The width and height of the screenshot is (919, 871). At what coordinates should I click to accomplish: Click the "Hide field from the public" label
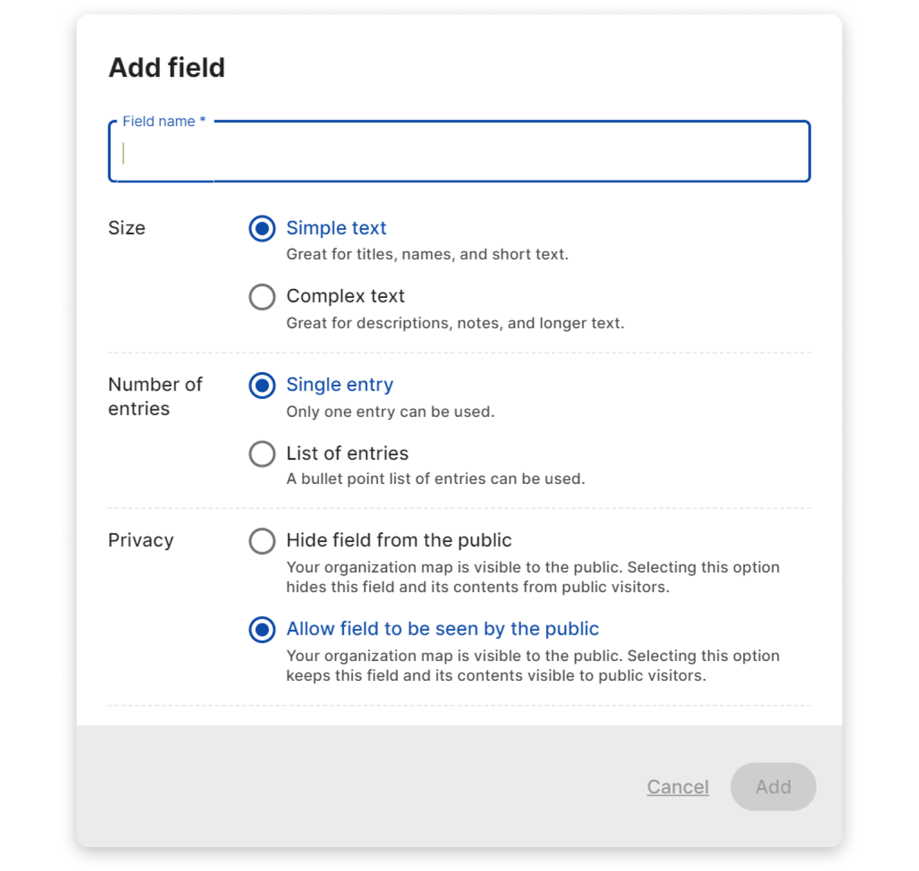pos(399,540)
